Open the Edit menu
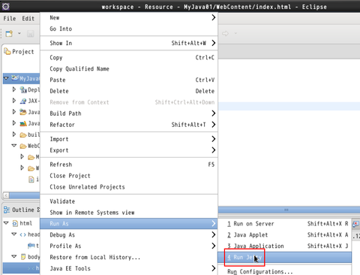 click(28, 19)
